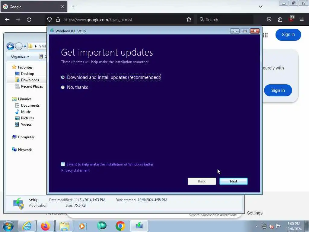The width and height of the screenshot is (309, 232).
Task: Open the list all tabs chevron
Action: 260,7
